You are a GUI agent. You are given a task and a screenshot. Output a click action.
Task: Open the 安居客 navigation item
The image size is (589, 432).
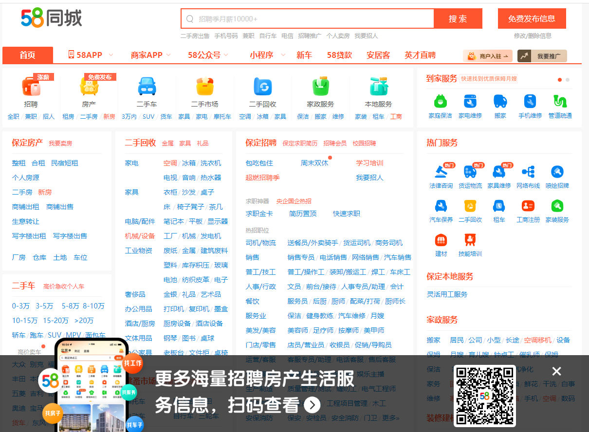(x=378, y=55)
